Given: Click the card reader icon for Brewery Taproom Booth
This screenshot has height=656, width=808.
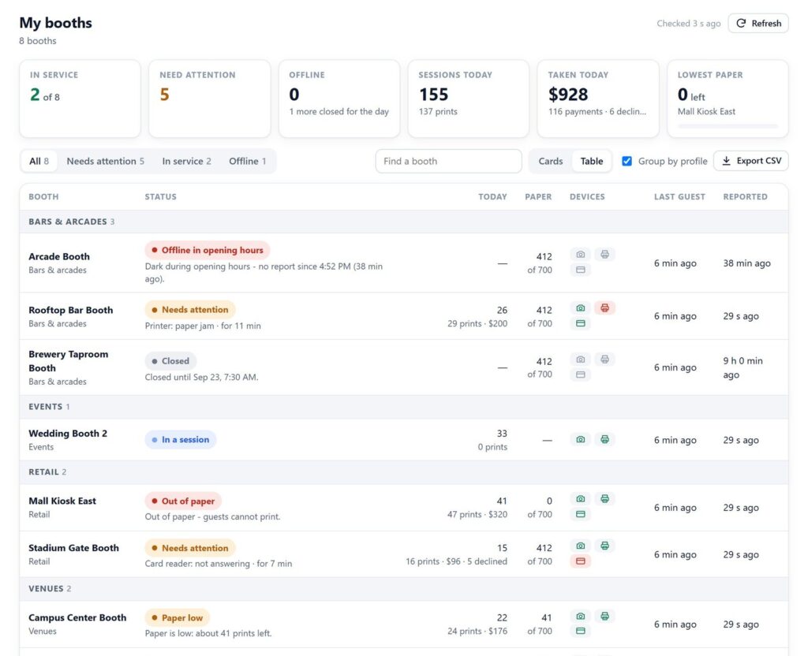Looking at the screenshot, I should pos(580,375).
